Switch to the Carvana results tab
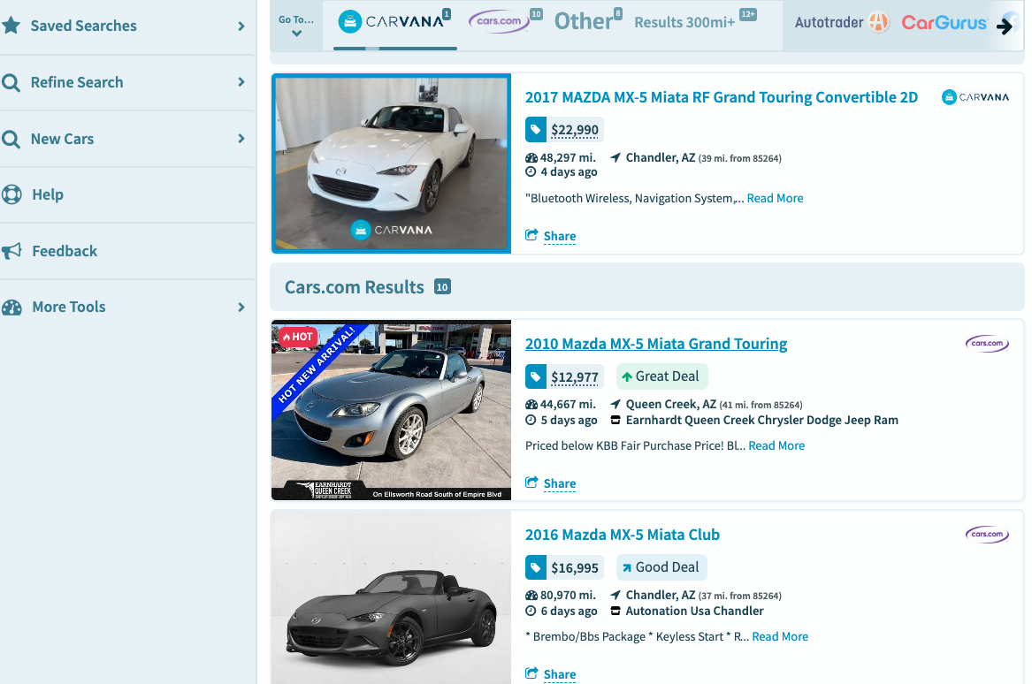 394,22
